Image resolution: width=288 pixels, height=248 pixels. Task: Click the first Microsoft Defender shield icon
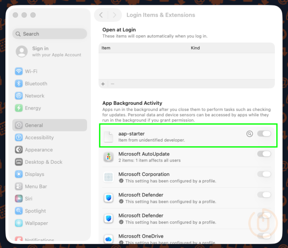[109, 198]
